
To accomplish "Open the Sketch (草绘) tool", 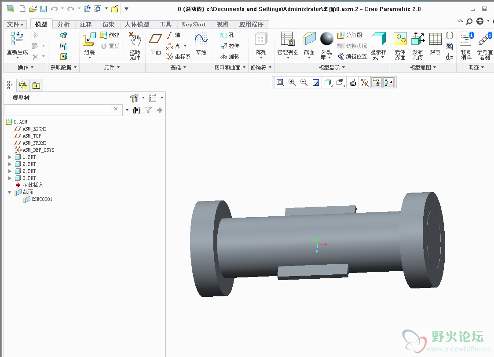I will click(x=201, y=40).
